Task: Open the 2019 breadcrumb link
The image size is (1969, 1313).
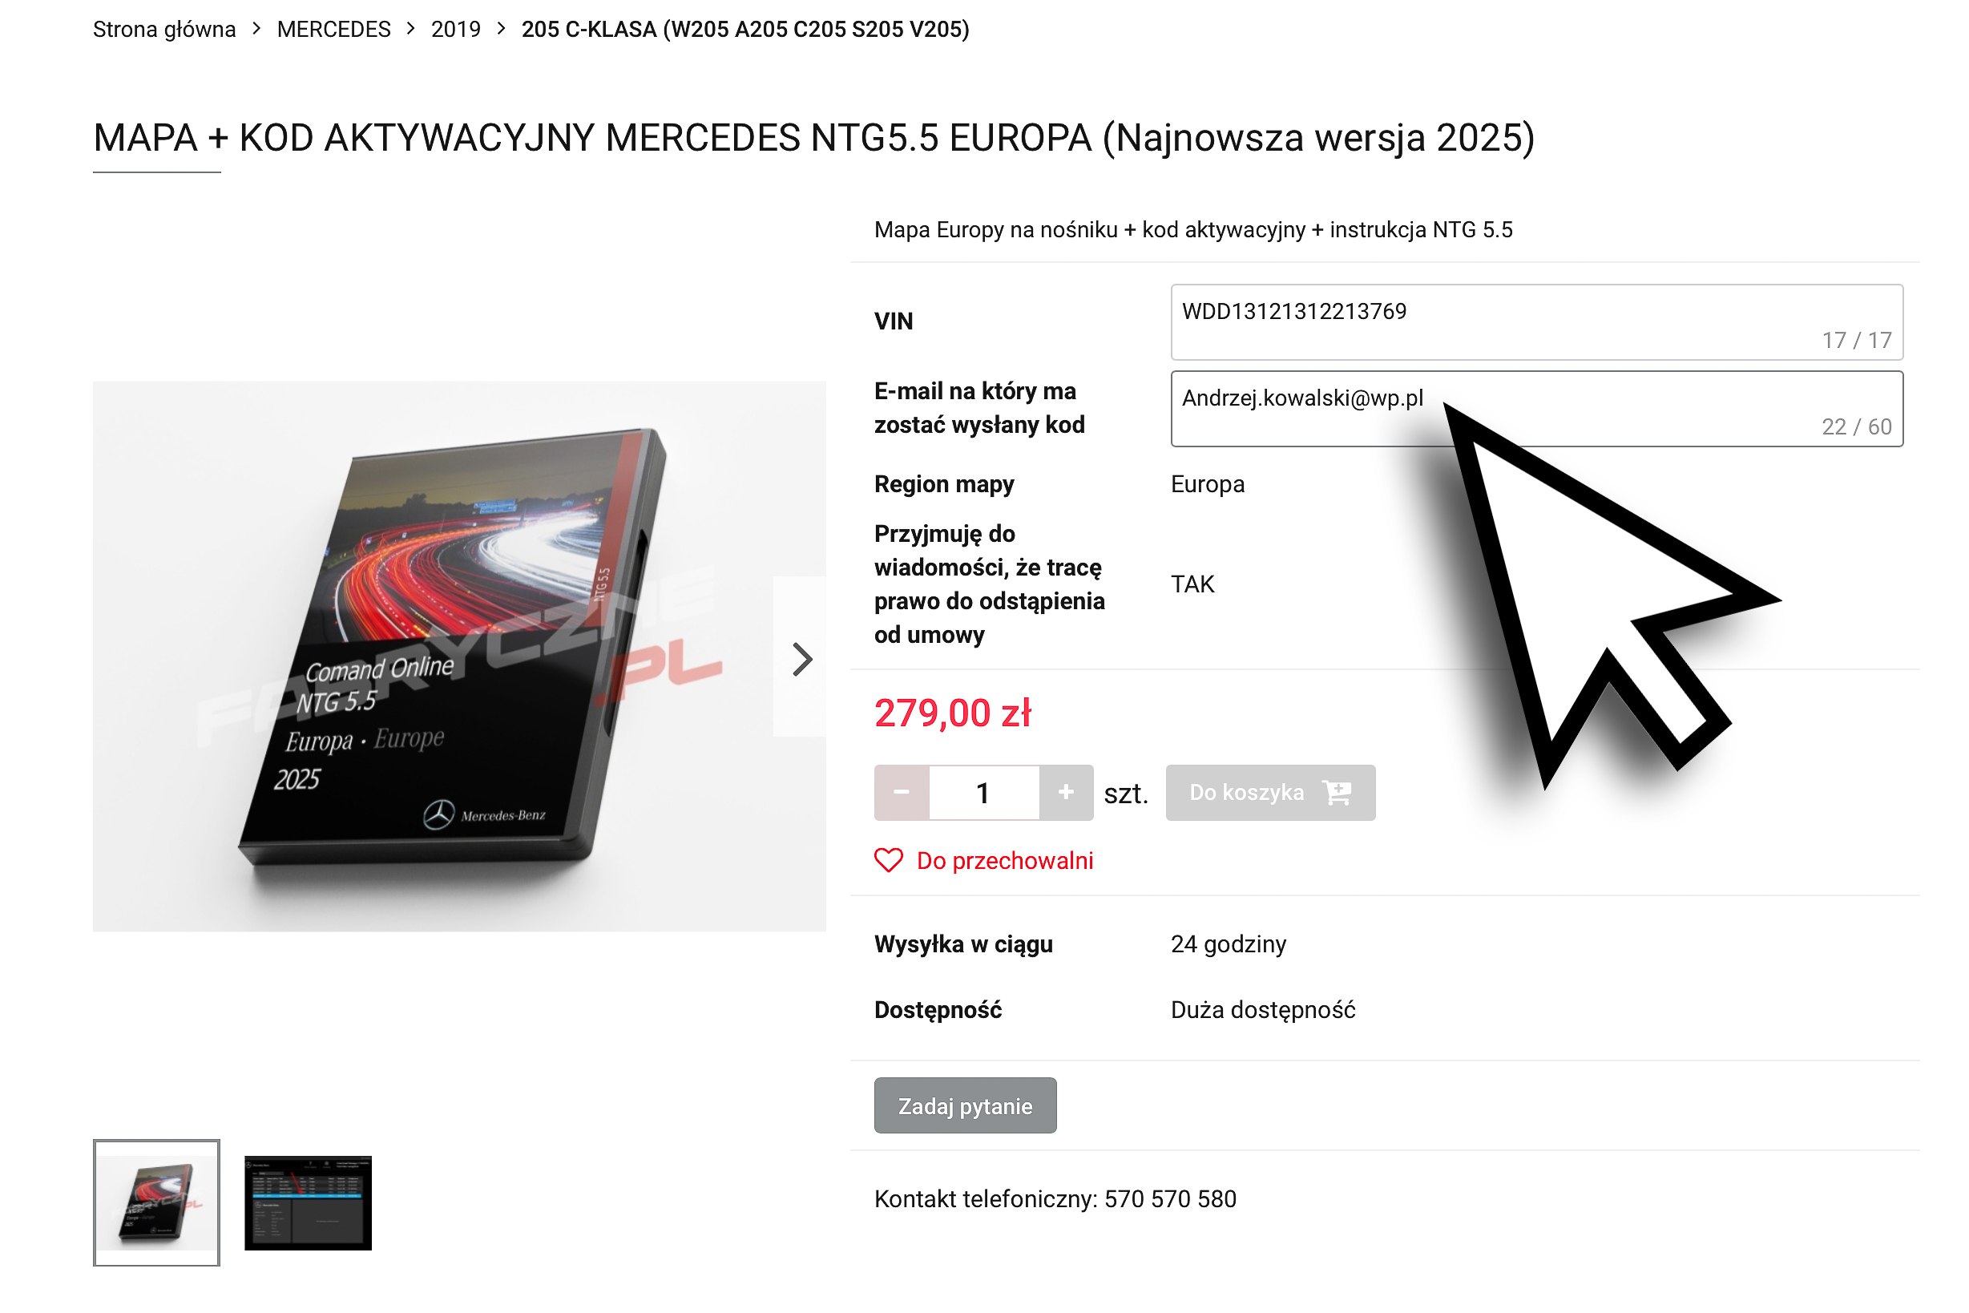Action: [455, 30]
